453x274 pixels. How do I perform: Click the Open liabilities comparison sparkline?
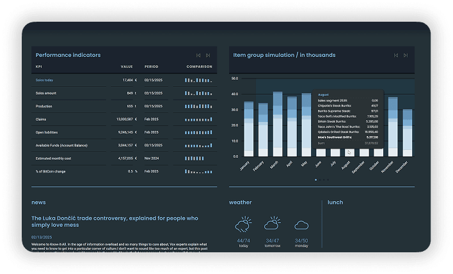click(x=198, y=132)
